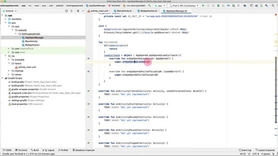278x156 pixels.
Task: Start debugging with the green bug icon
Action: tap(218, 6)
